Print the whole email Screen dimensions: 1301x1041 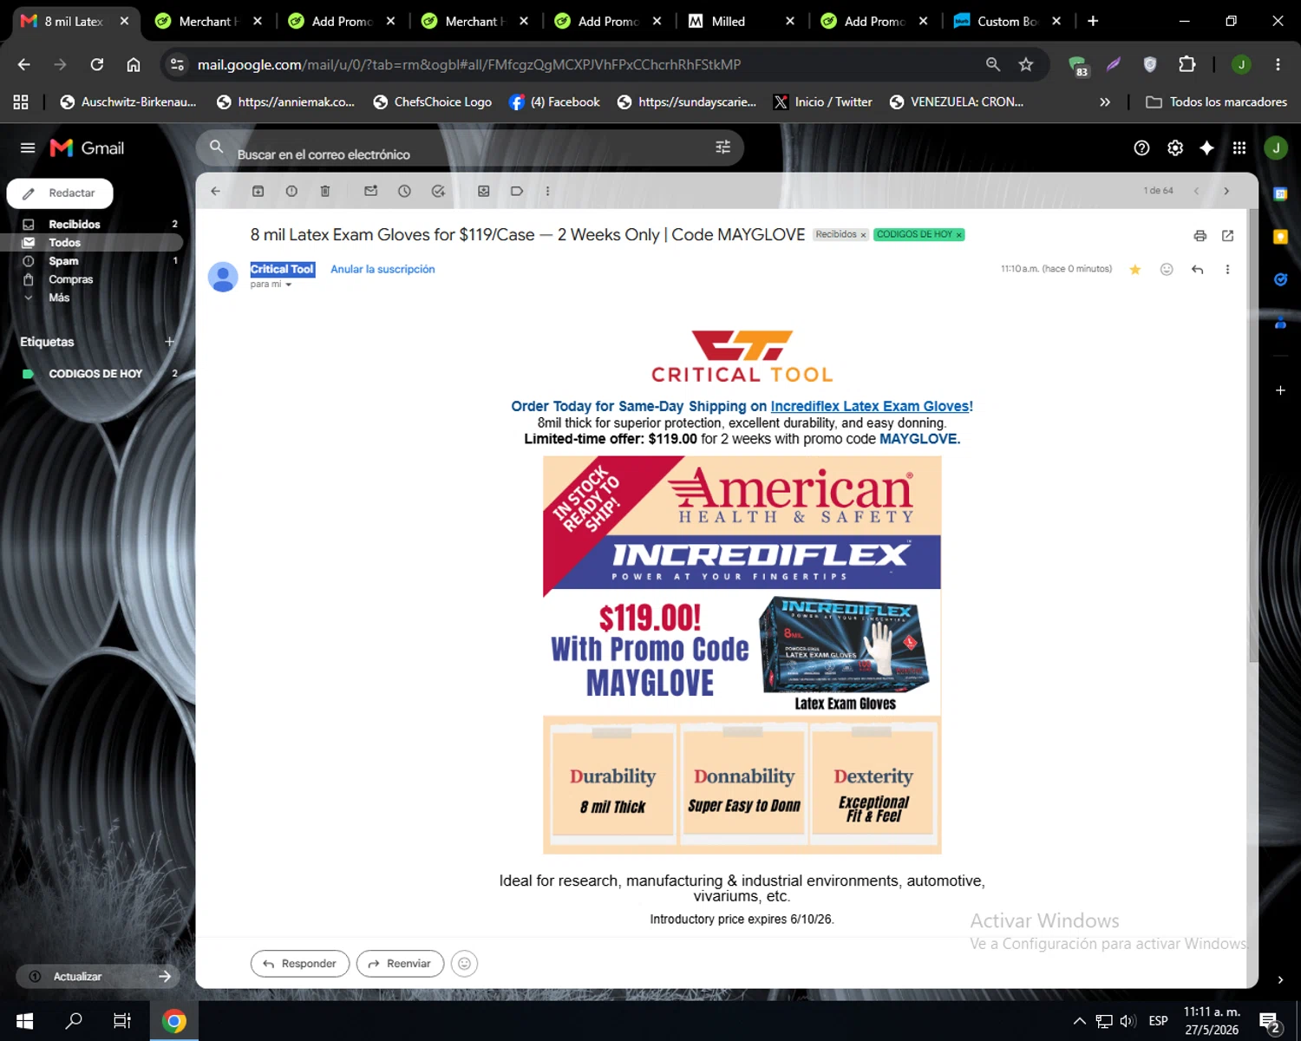tap(1200, 236)
